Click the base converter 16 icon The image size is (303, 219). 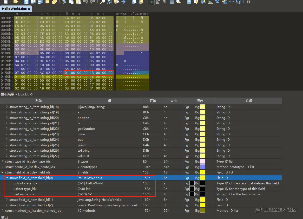[238, 2]
